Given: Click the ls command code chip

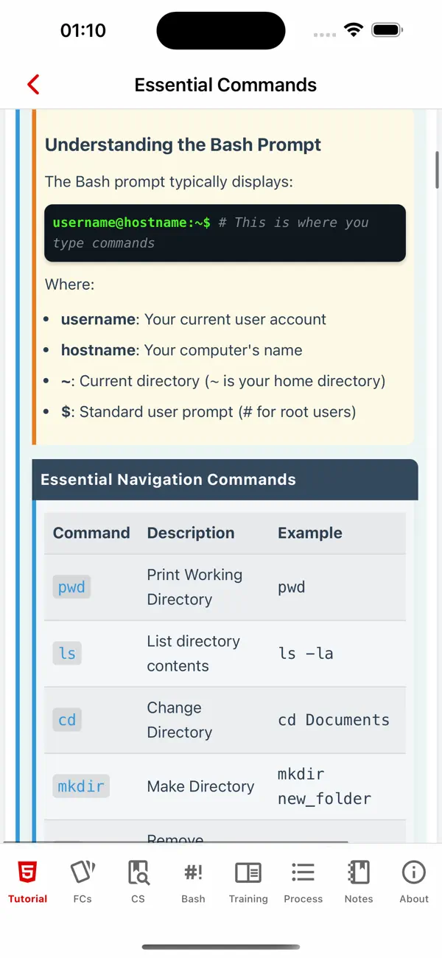Looking at the screenshot, I should 67,654.
